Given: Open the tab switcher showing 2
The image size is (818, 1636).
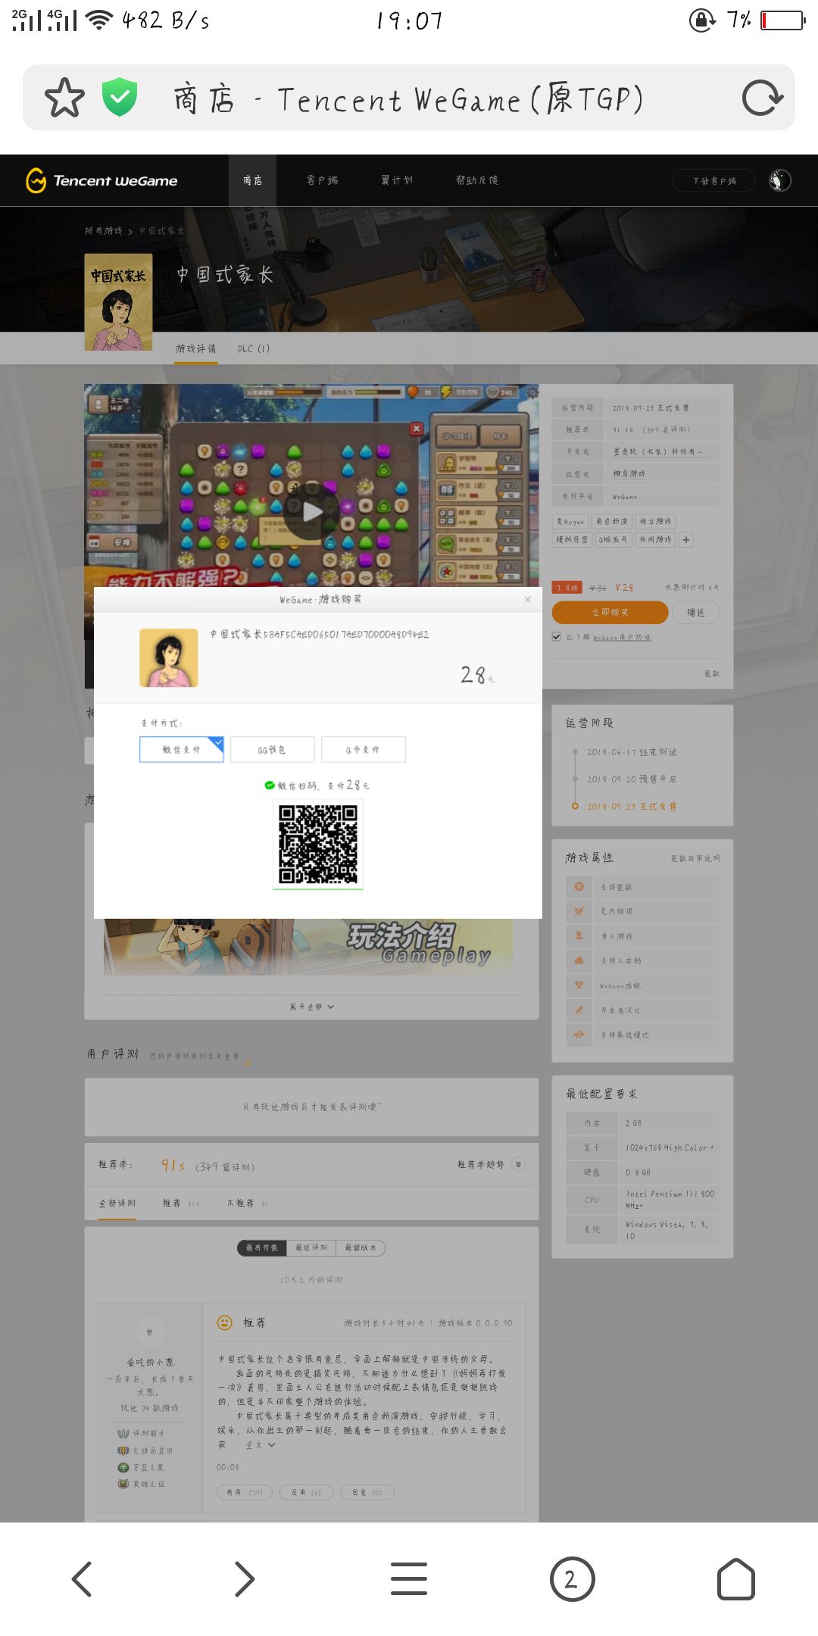Looking at the screenshot, I should [x=572, y=1579].
